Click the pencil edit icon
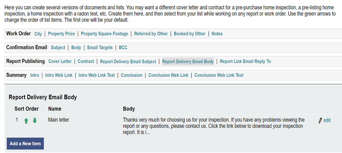342x153 pixels. (320, 120)
